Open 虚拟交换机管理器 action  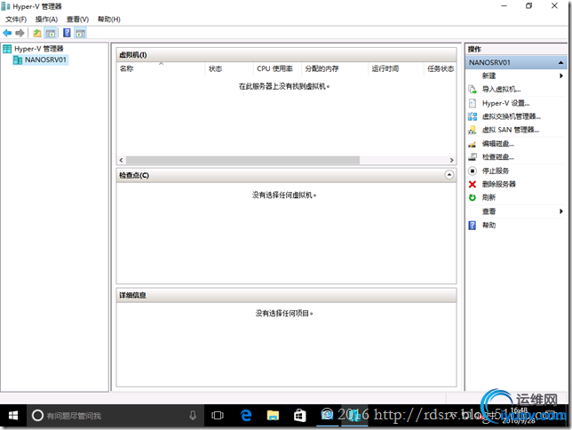point(512,116)
